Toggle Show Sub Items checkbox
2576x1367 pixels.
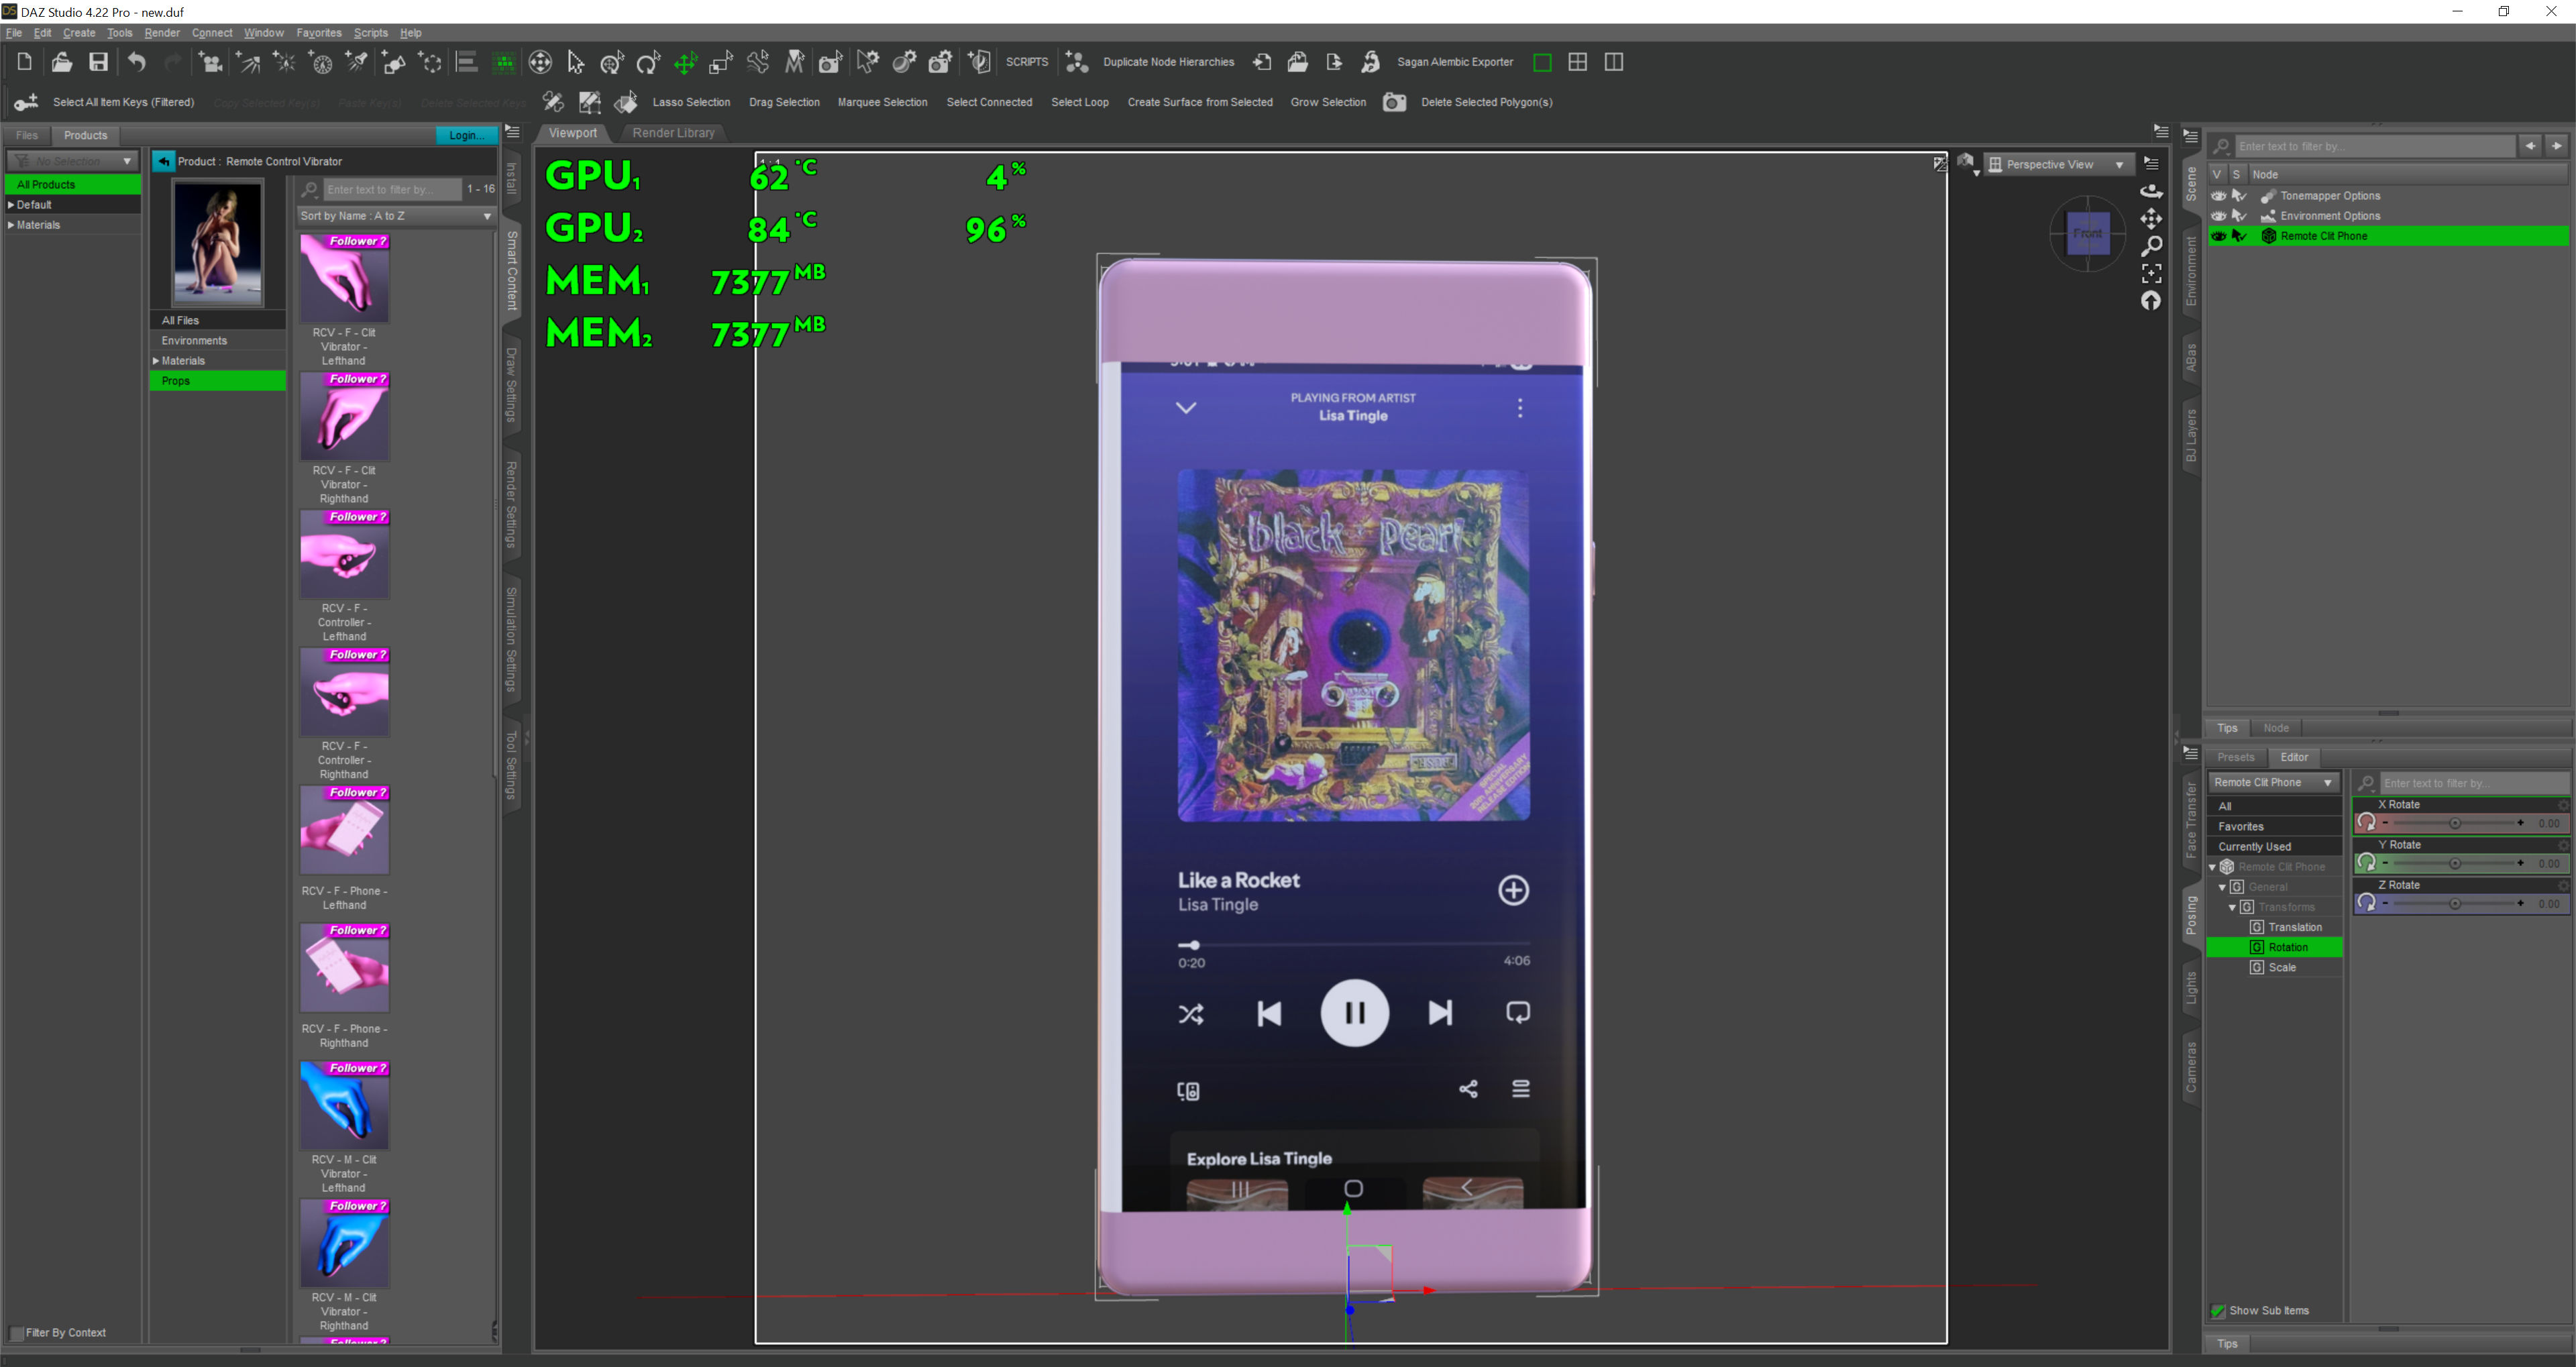pyautogui.click(x=2217, y=1310)
